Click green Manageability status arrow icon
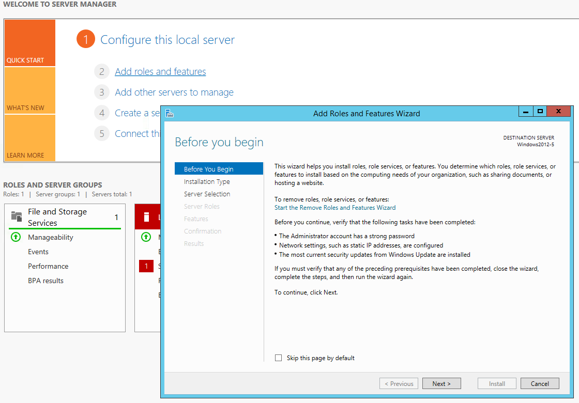Screen dimensions: 579x403 pos(16,237)
